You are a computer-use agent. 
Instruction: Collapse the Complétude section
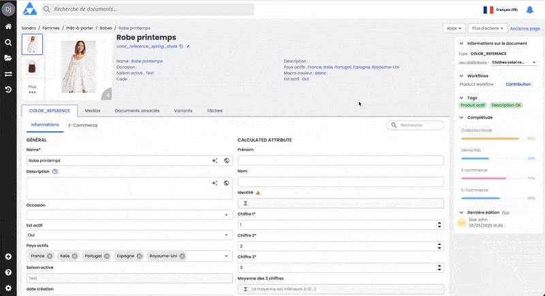click(x=461, y=117)
